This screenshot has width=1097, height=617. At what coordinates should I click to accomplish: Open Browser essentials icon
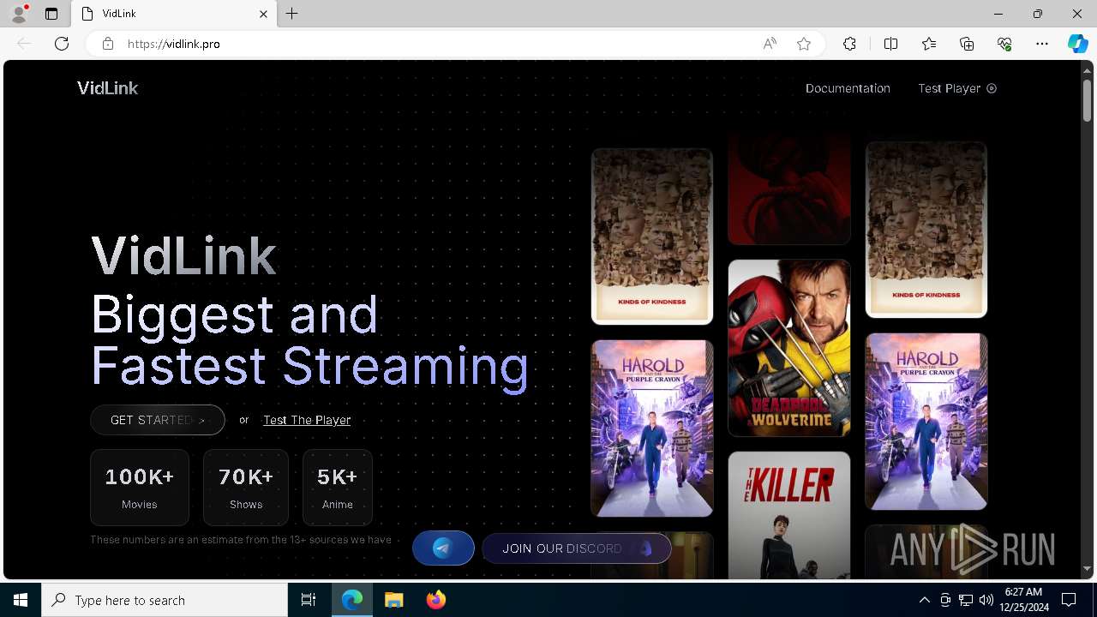[1004, 44]
